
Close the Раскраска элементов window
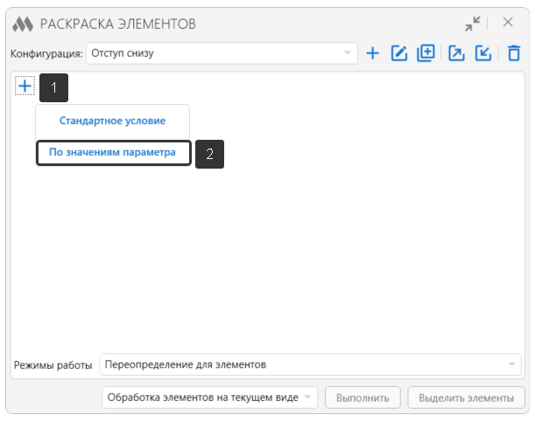coord(508,23)
